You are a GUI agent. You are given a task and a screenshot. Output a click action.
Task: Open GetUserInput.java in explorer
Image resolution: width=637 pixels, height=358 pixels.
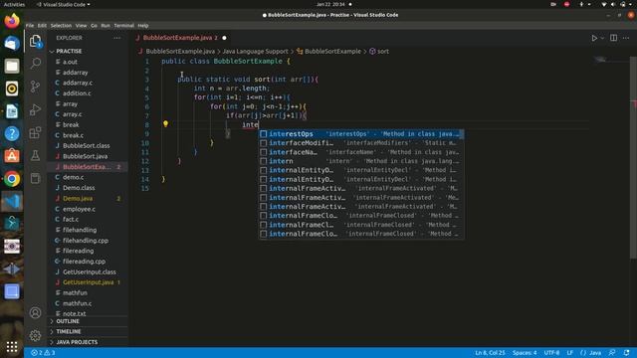[x=88, y=282]
